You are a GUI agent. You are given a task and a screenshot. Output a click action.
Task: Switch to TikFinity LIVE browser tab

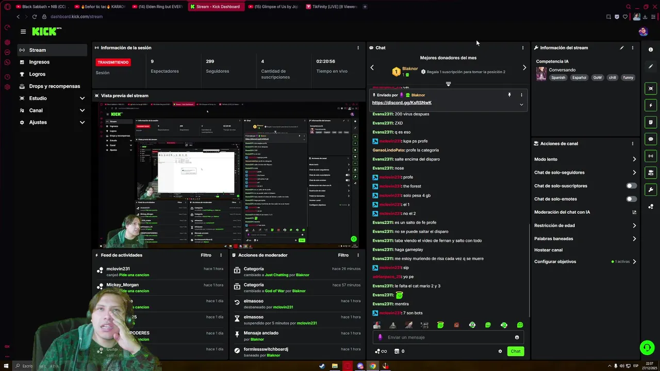point(331,7)
